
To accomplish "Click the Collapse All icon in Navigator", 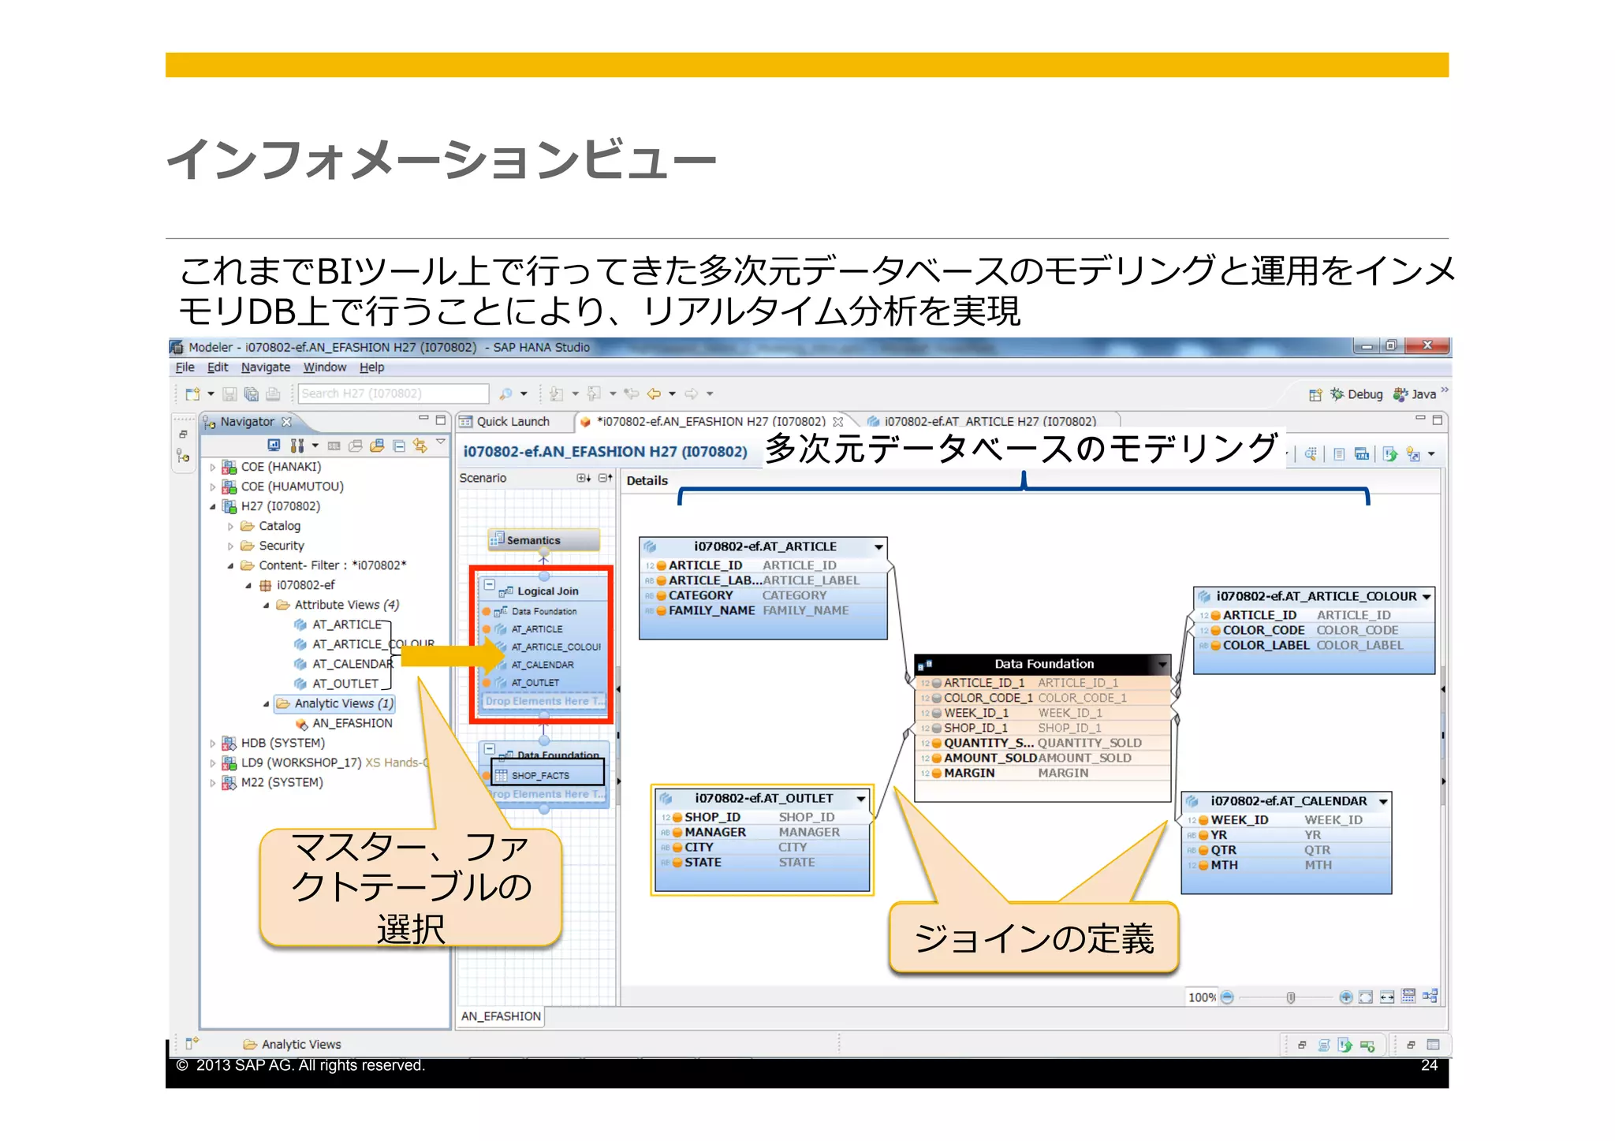I will (399, 446).
